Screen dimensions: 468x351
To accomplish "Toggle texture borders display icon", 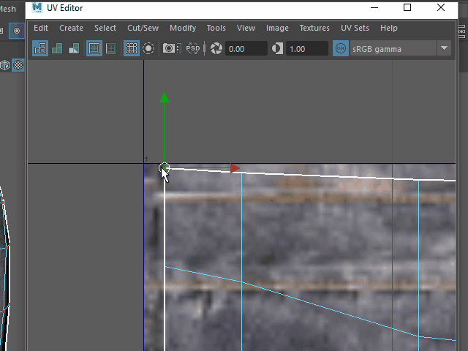I will tap(94, 49).
